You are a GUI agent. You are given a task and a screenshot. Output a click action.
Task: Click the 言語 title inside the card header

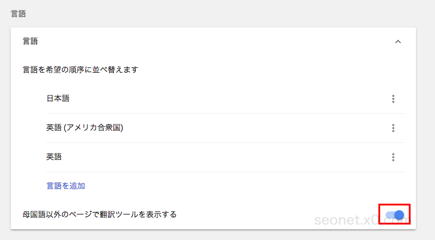(x=30, y=41)
